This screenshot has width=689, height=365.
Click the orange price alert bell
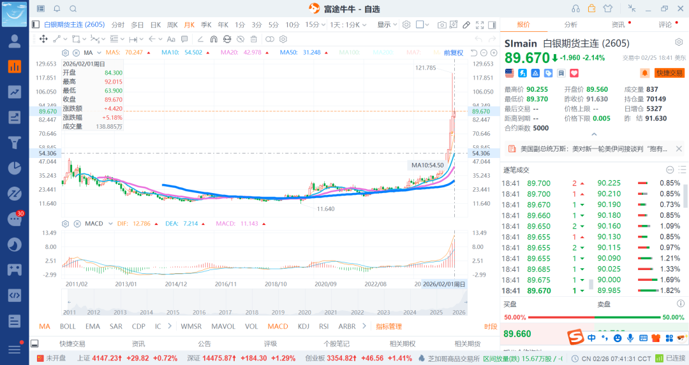(x=644, y=73)
